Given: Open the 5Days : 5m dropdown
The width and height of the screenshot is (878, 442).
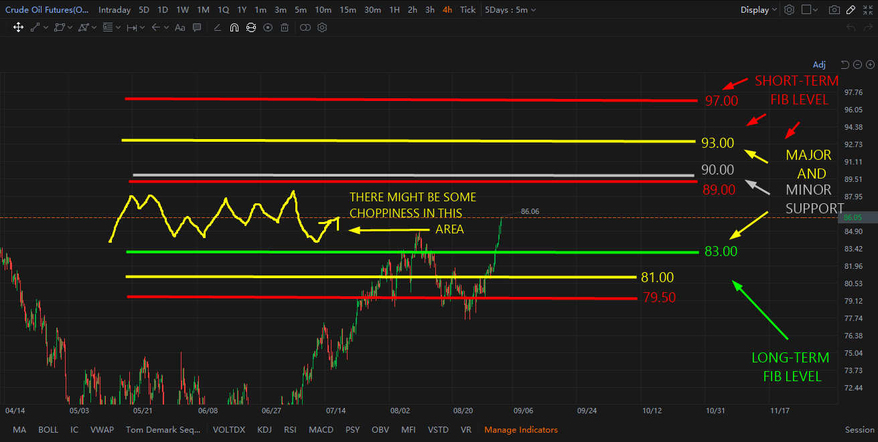Looking at the screenshot, I should click(510, 10).
